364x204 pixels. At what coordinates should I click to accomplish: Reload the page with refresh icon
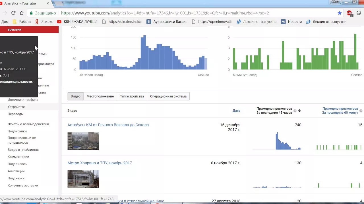pyautogui.click(x=13, y=13)
